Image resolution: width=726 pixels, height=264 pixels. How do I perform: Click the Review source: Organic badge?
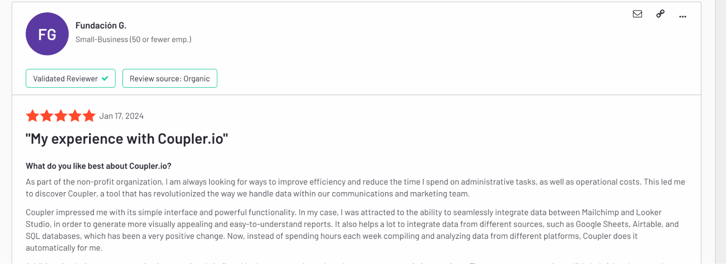tap(170, 78)
